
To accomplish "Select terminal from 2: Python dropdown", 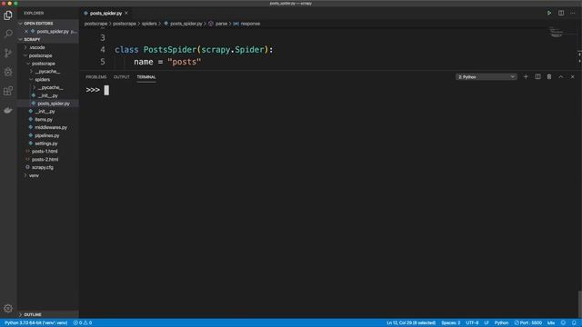I will click(487, 76).
